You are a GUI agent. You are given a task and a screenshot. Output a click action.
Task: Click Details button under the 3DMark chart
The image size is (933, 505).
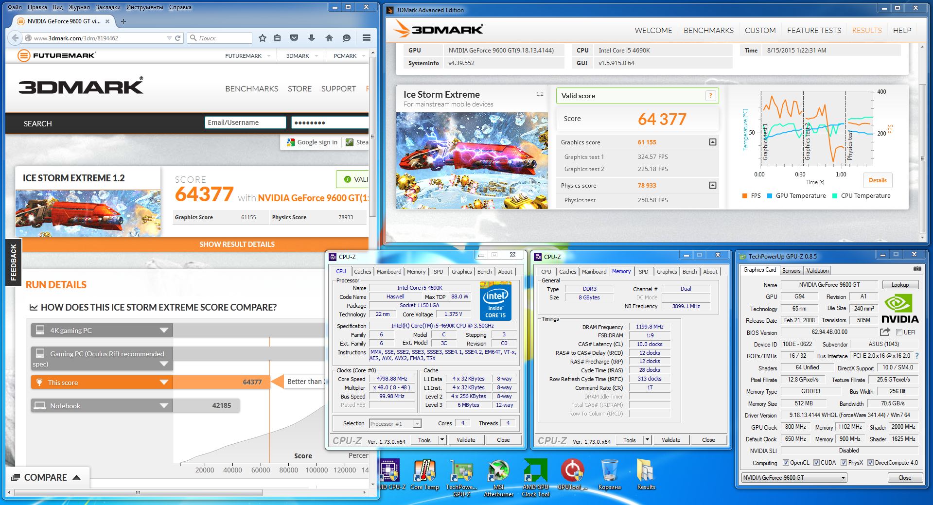(x=878, y=180)
